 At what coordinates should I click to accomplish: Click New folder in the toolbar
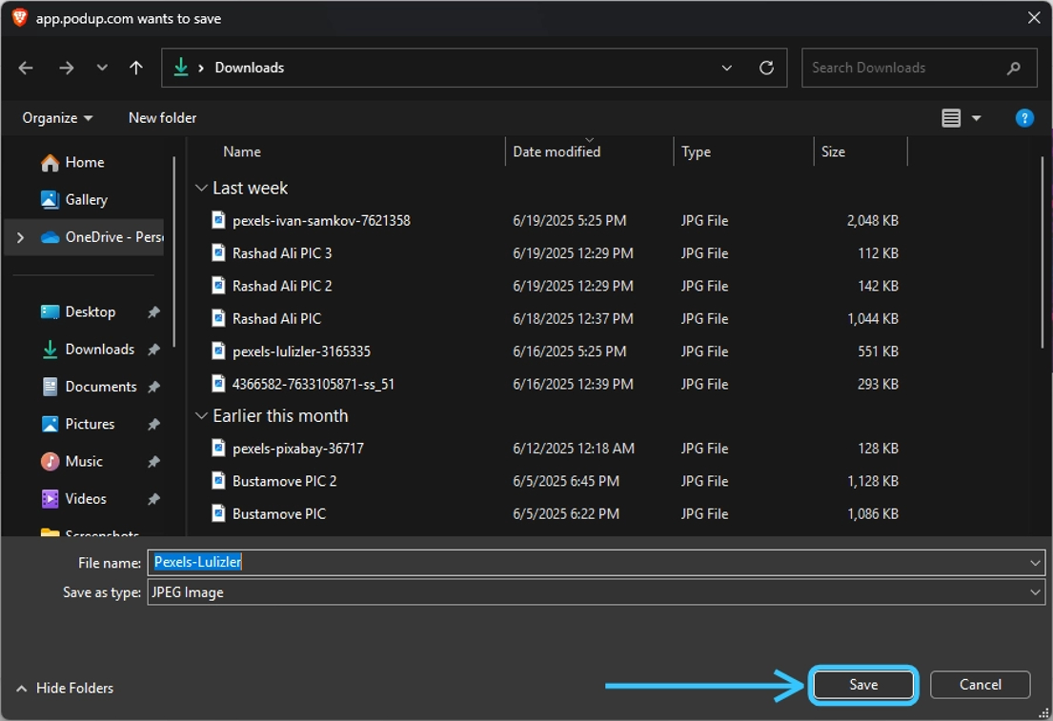click(x=162, y=118)
